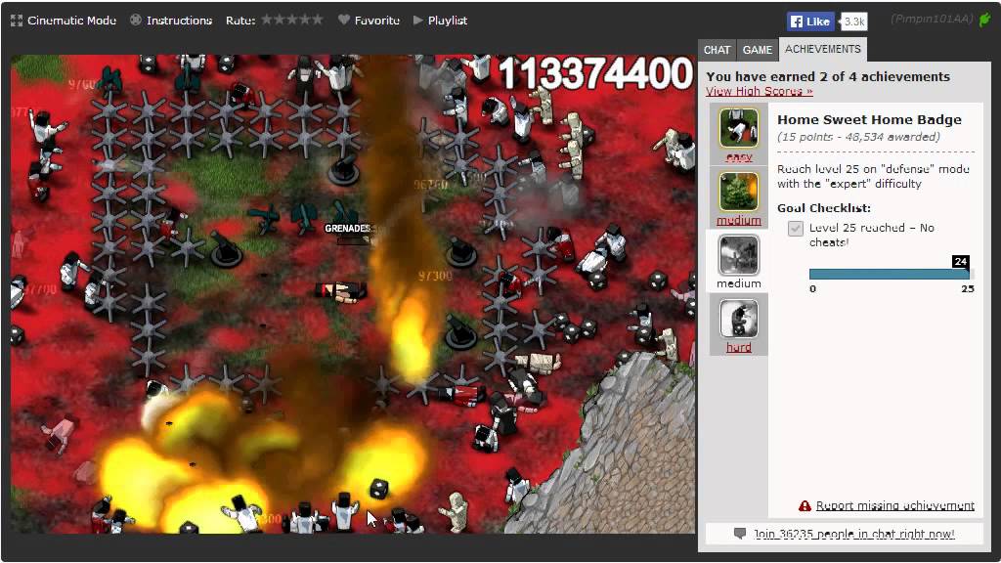Screen dimensions: 1001x563
Task: Like the game on Facebook
Action: click(809, 22)
